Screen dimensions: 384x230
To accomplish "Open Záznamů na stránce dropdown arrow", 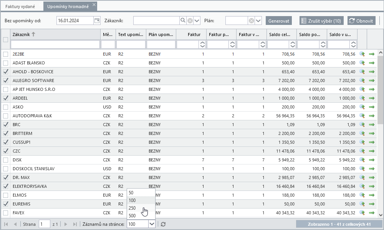I will [x=152, y=224].
